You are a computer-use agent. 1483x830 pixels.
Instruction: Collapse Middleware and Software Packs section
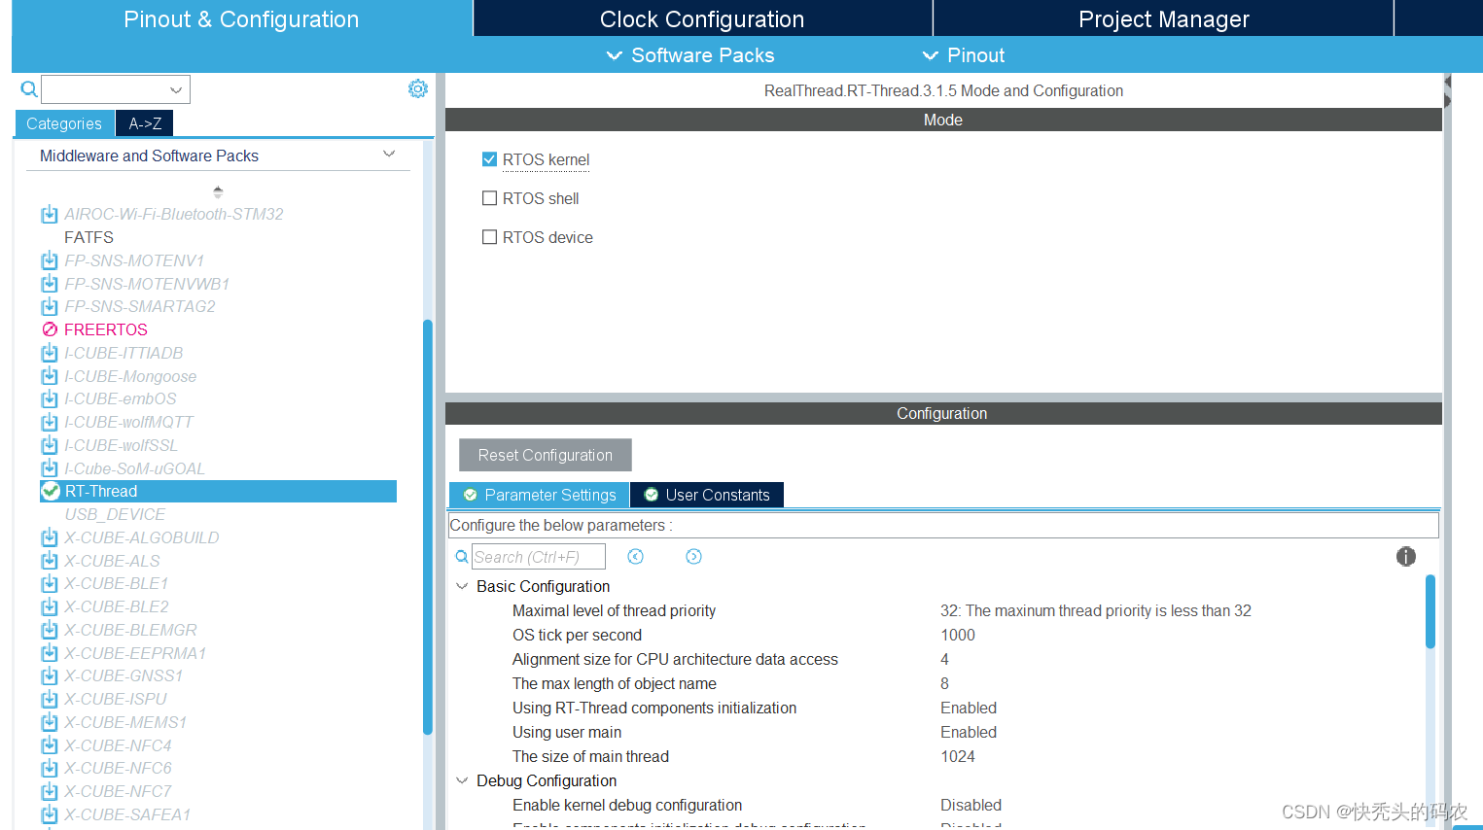(x=389, y=155)
